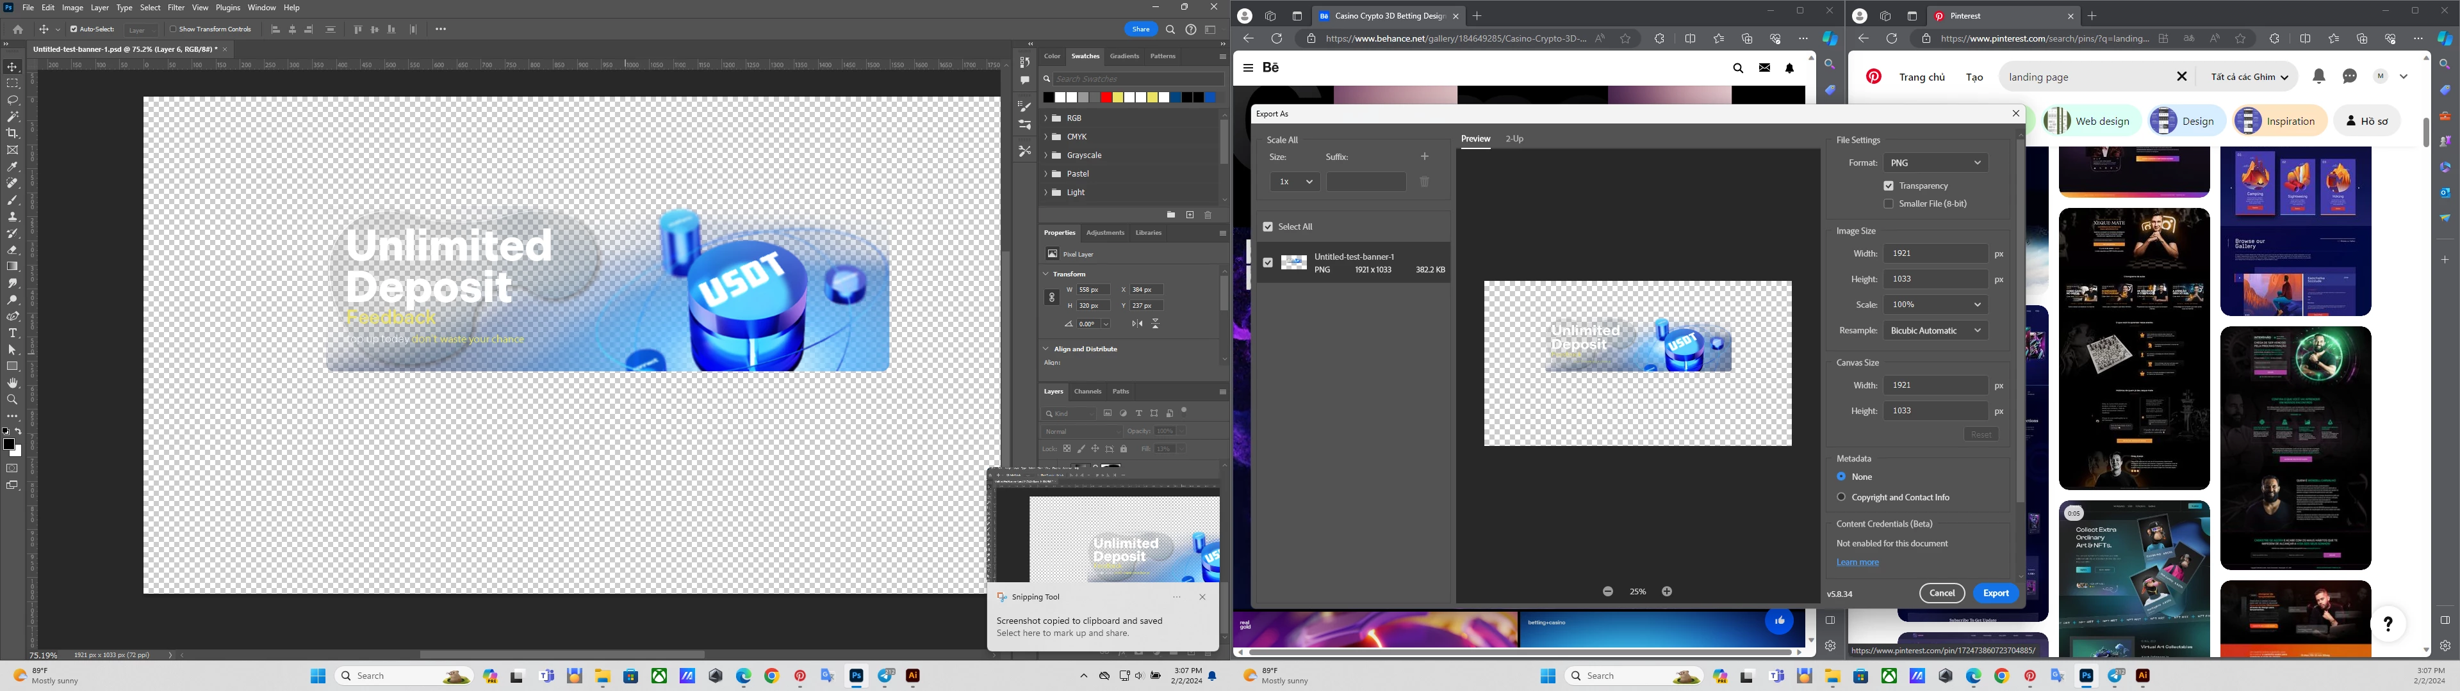Select the Crop tool
The width and height of the screenshot is (2460, 691).
coord(12,132)
